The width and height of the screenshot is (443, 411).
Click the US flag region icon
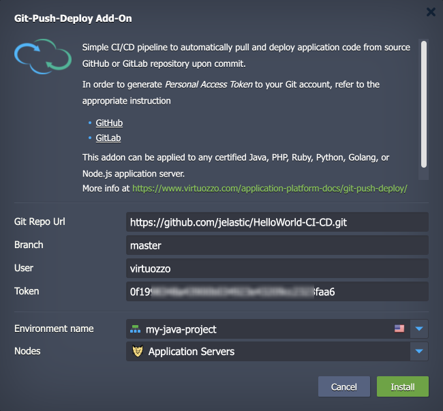pos(399,329)
